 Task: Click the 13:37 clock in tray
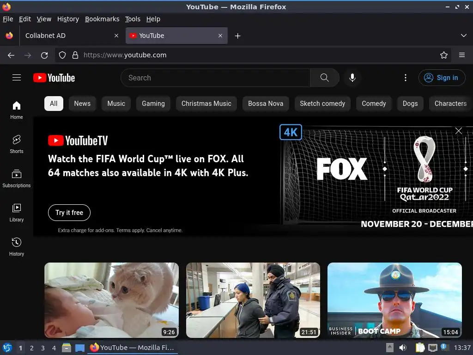462,348
